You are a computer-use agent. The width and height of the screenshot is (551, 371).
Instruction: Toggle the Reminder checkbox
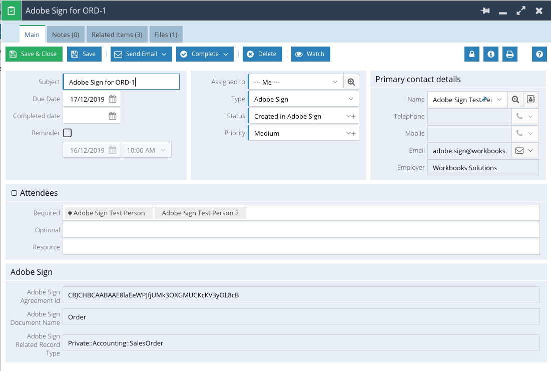[x=67, y=133]
